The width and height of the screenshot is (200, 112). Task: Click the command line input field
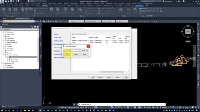(x=122, y=105)
